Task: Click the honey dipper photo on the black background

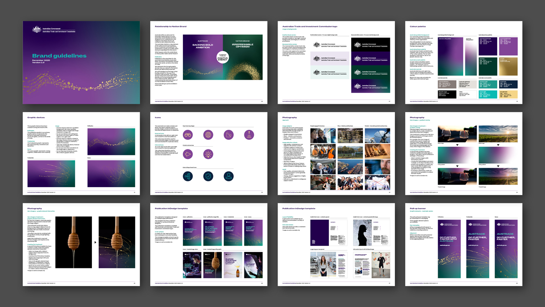Action: click(74, 242)
